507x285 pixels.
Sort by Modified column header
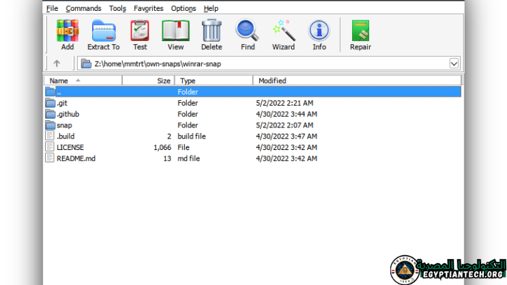(x=272, y=80)
